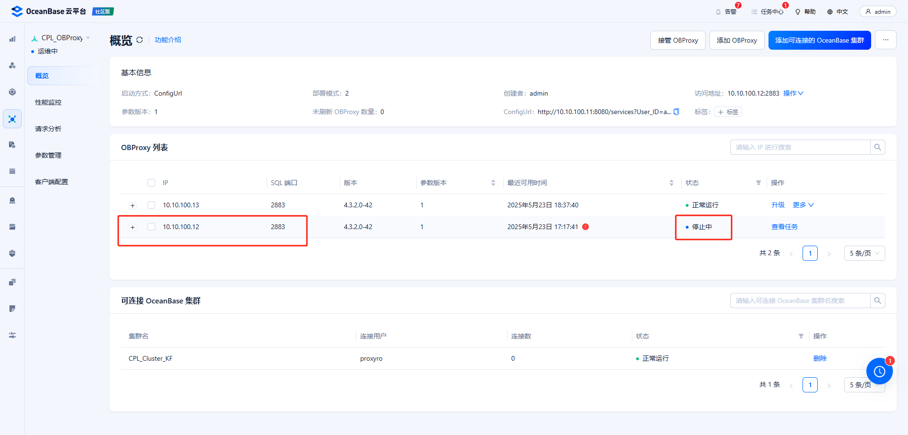This screenshot has width=908, height=435.
Task: Open the CPL_OBProxy cluster switcher dropdown
Action: point(61,38)
